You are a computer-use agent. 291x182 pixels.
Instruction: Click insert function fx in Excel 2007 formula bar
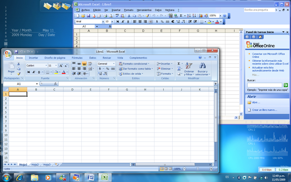click(55, 84)
